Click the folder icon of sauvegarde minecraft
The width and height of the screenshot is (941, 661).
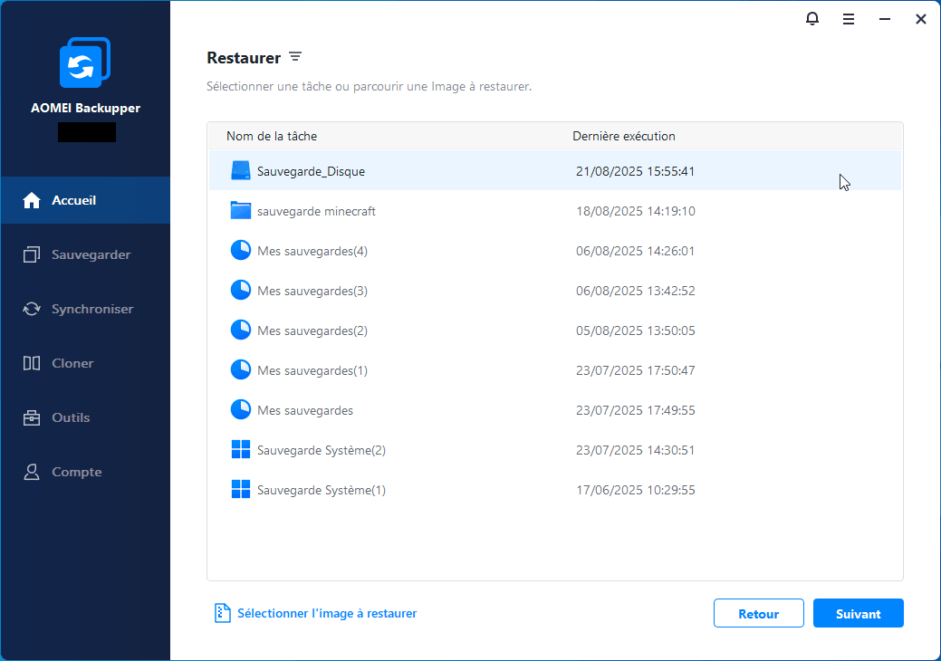[240, 211]
